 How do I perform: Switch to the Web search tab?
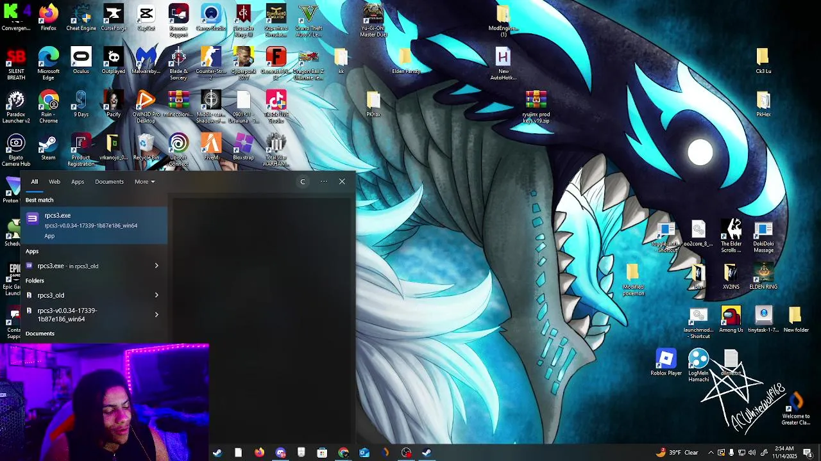(x=55, y=182)
